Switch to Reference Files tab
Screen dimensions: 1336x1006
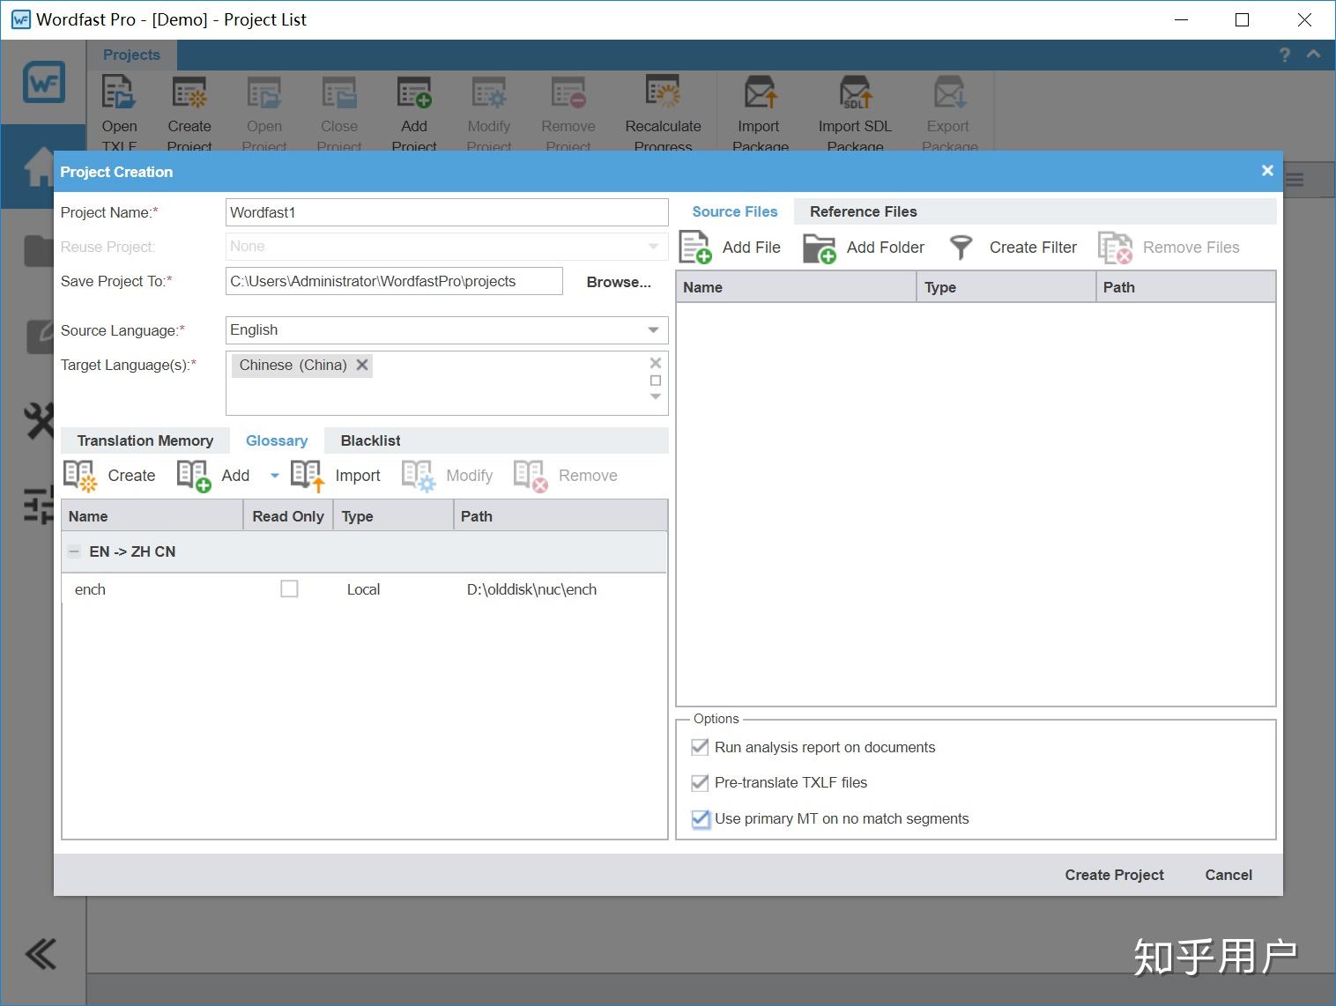pos(863,211)
